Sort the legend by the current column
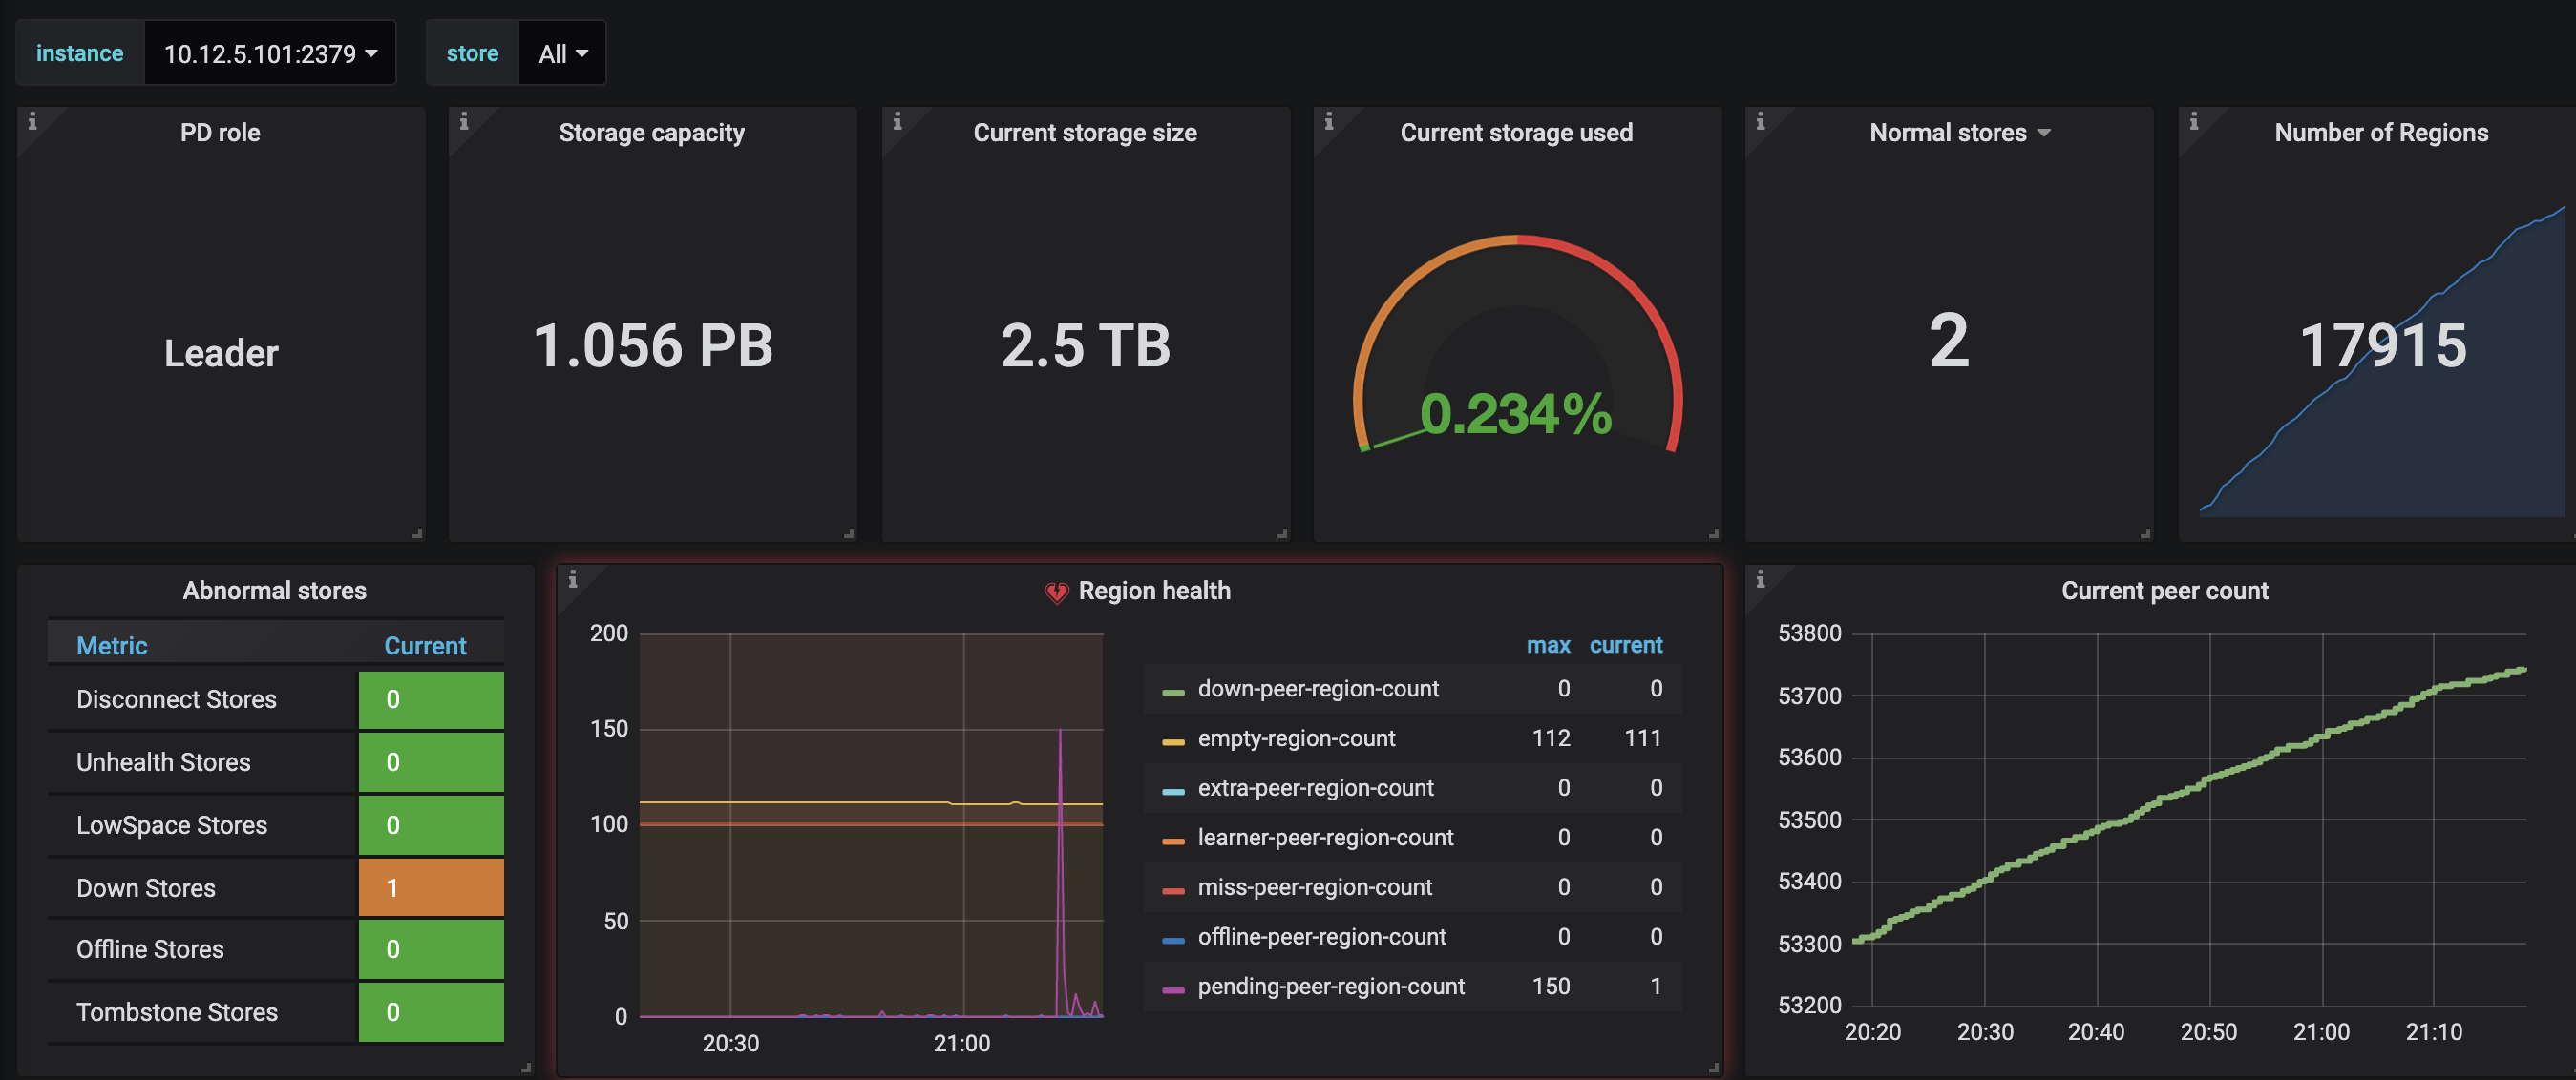 click(1625, 645)
